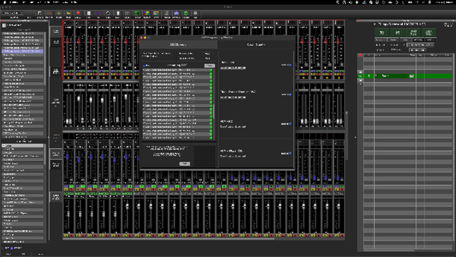Switch to the left tab in the dialog window
Image resolution: width=456 pixels, height=257 pixels.
click(x=178, y=45)
